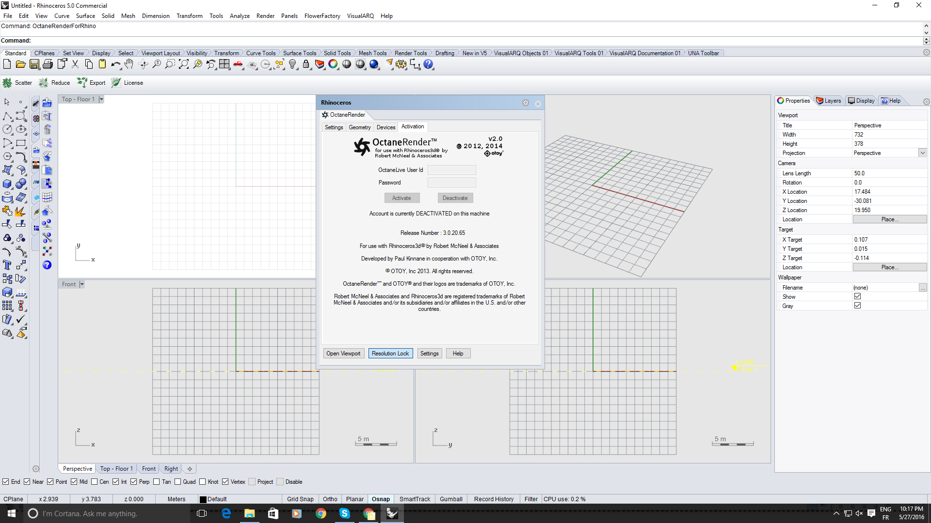Click the Open Viewport button
This screenshot has width=931, height=523.
[343, 354]
